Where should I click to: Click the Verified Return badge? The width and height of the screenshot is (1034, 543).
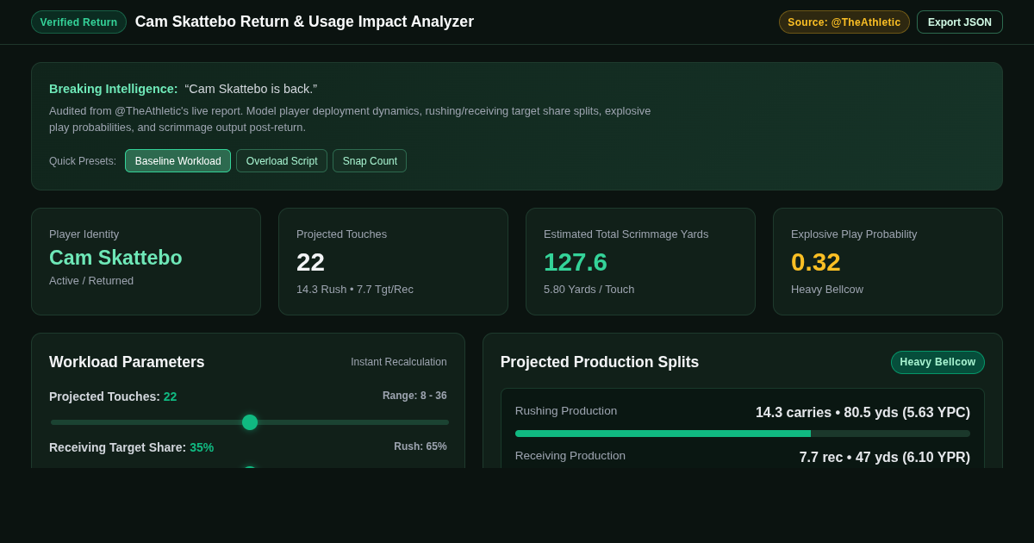coord(78,22)
